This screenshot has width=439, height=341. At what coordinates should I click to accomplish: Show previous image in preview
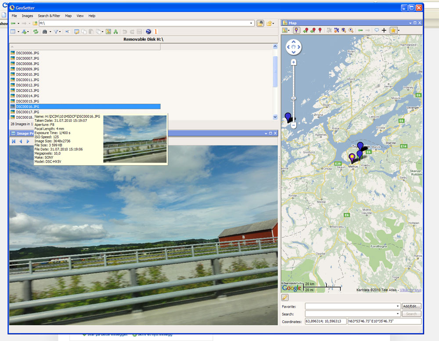(21, 142)
